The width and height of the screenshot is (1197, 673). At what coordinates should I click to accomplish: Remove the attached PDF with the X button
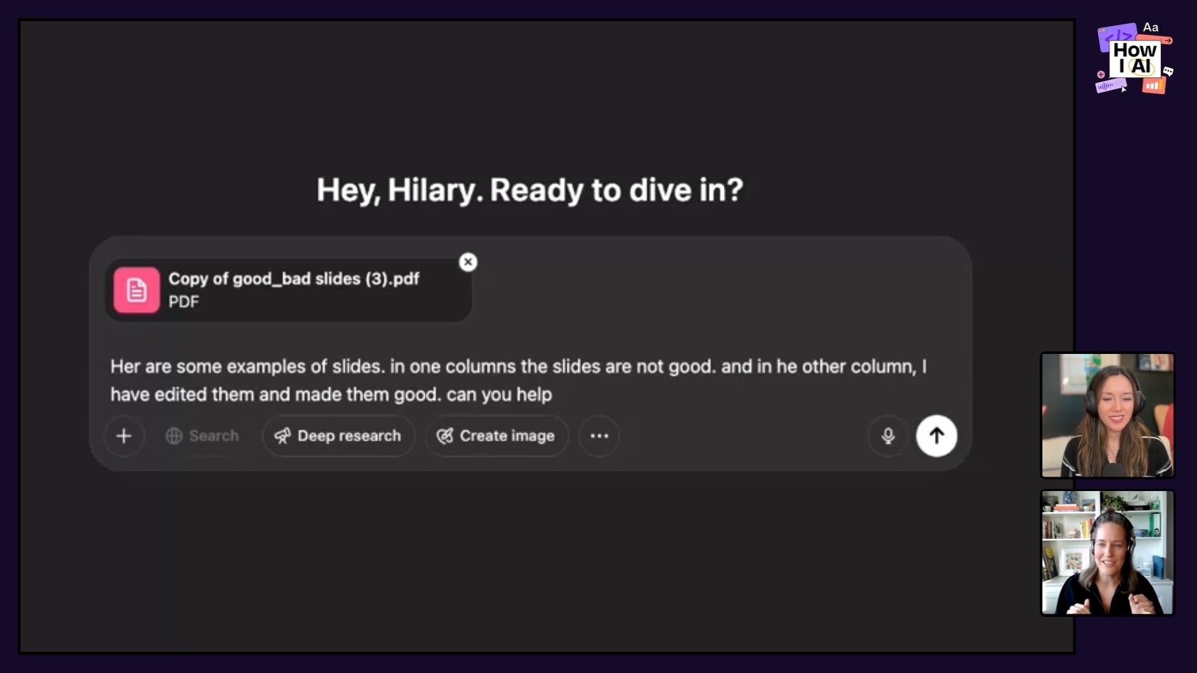click(468, 262)
